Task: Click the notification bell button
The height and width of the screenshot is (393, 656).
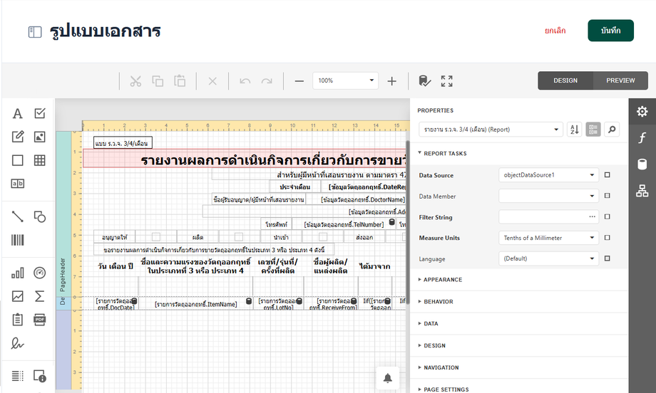Action: pyautogui.click(x=388, y=378)
